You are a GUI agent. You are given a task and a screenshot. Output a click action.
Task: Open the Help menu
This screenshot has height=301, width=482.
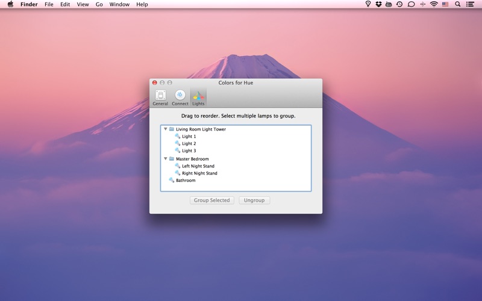click(x=142, y=4)
